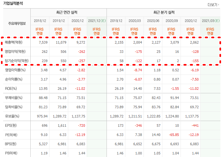Image resolution: width=222 pixels, height=157 pixels.
Task: Select the 13.95 ROE value
Action: (43, 89)
